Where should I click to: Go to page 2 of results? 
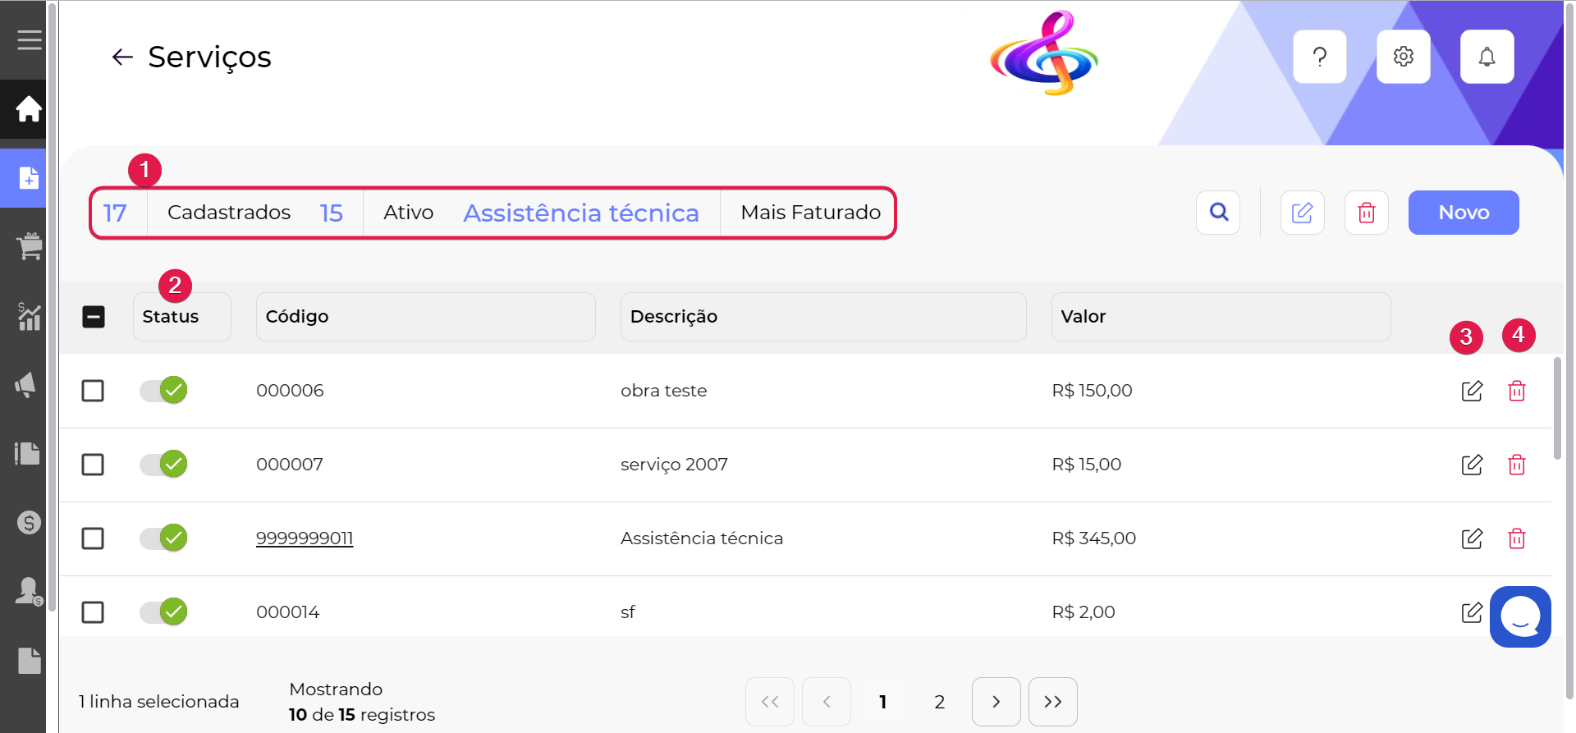pyautogui.click(x=939, y=702)
